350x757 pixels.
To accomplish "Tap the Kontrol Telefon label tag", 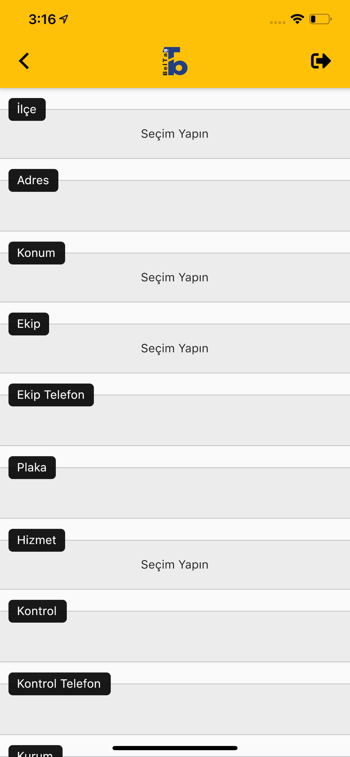I will click(x=59, y=684).
